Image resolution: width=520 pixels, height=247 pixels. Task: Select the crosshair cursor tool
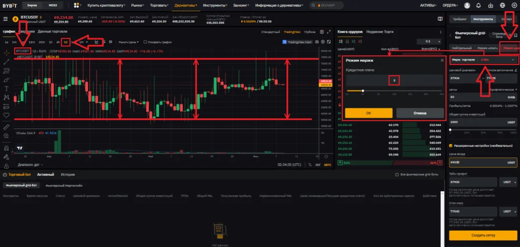(6, 52)
